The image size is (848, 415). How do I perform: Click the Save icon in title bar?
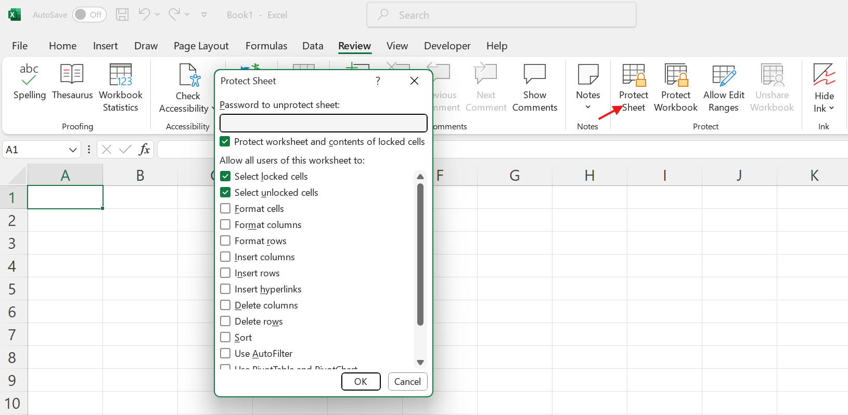pos(122,15)
